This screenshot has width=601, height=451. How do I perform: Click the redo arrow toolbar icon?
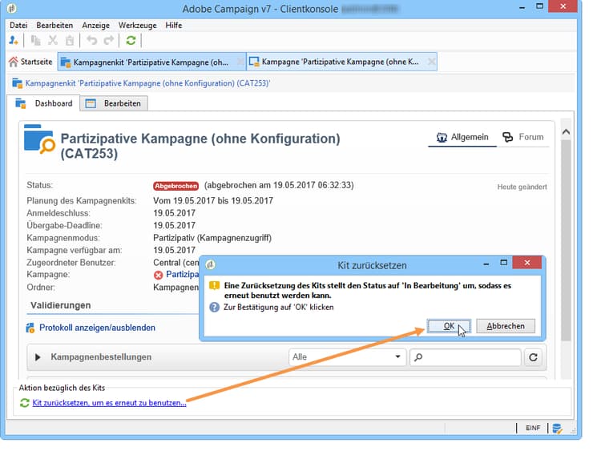click(x=109, y=40)
